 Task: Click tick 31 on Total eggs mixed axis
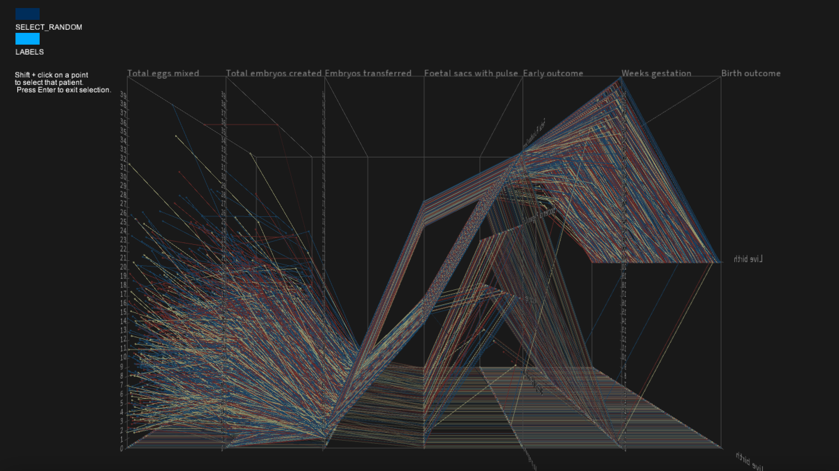123,167
